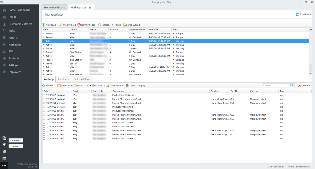Open the Force Submit dropdown
315x169 pixels.
(141, 25)
